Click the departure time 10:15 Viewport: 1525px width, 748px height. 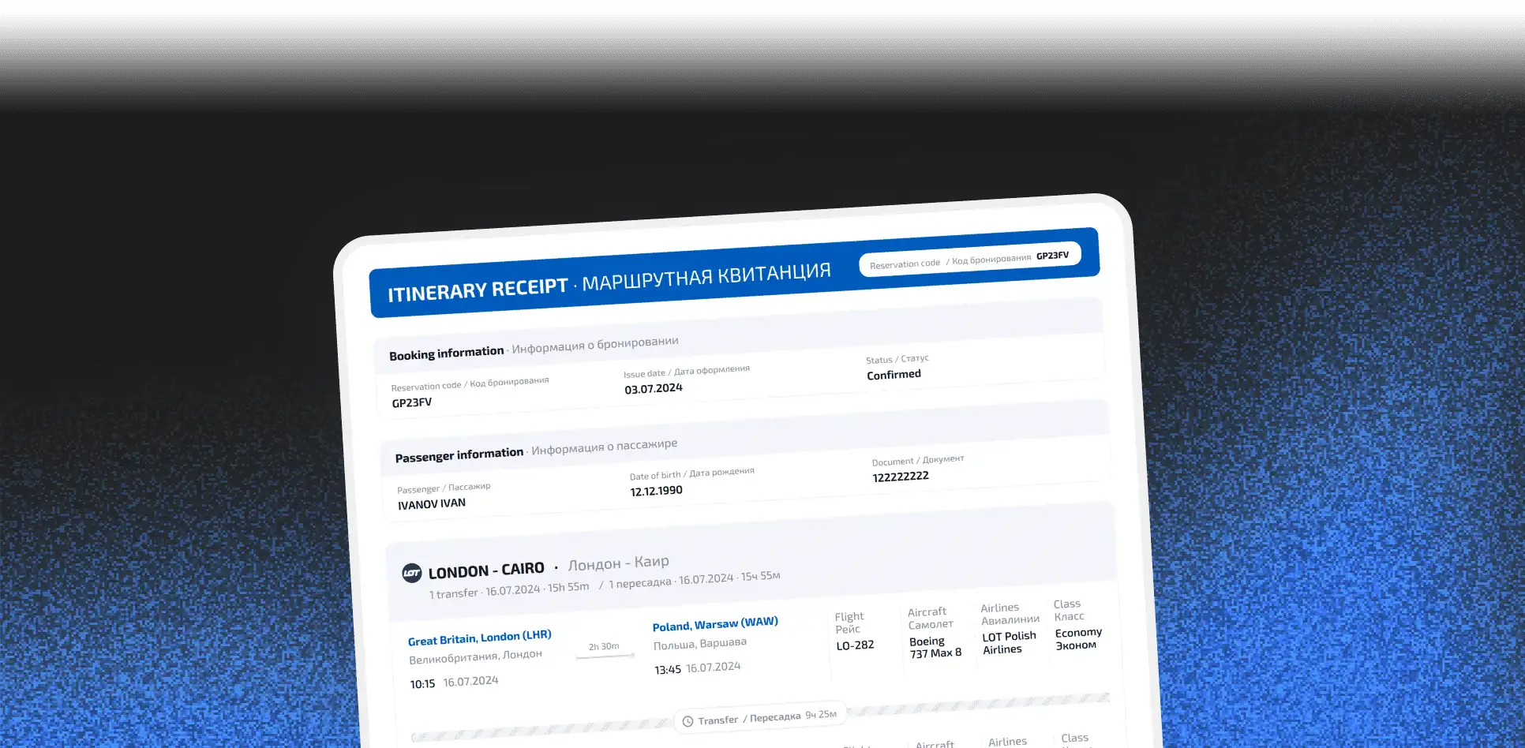pyautogui.click(x=422, y=684)
